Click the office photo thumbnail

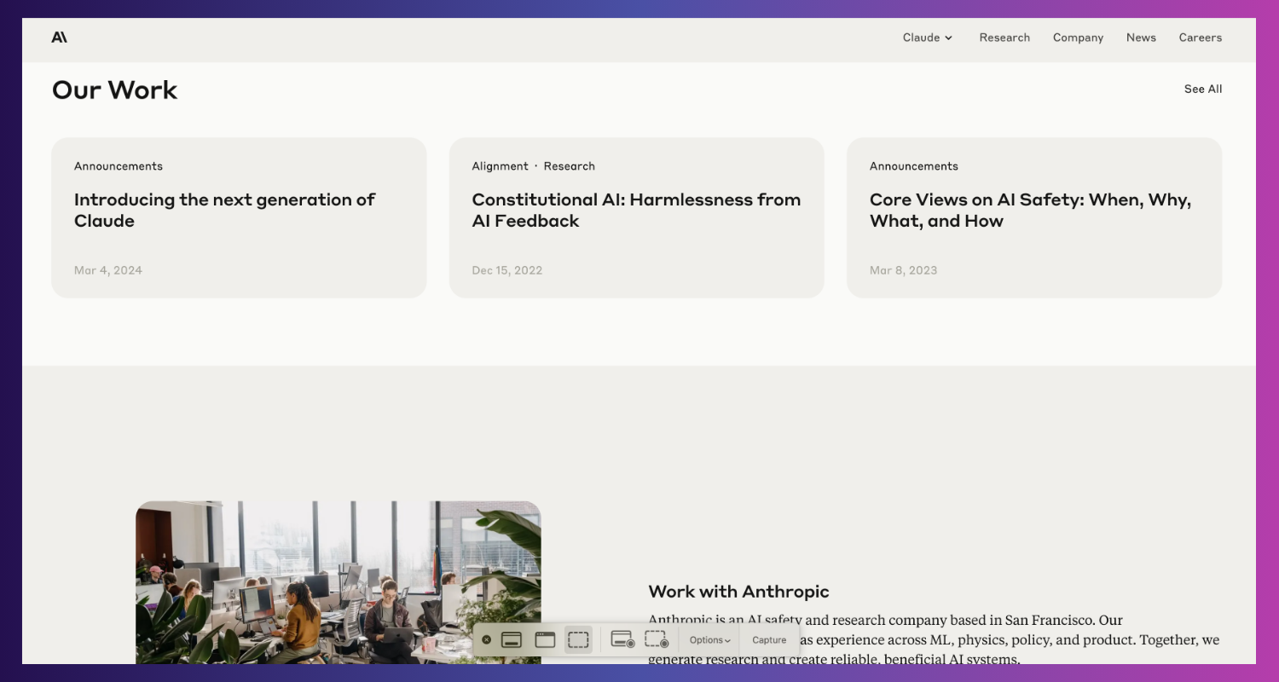[x=339, y=582]
